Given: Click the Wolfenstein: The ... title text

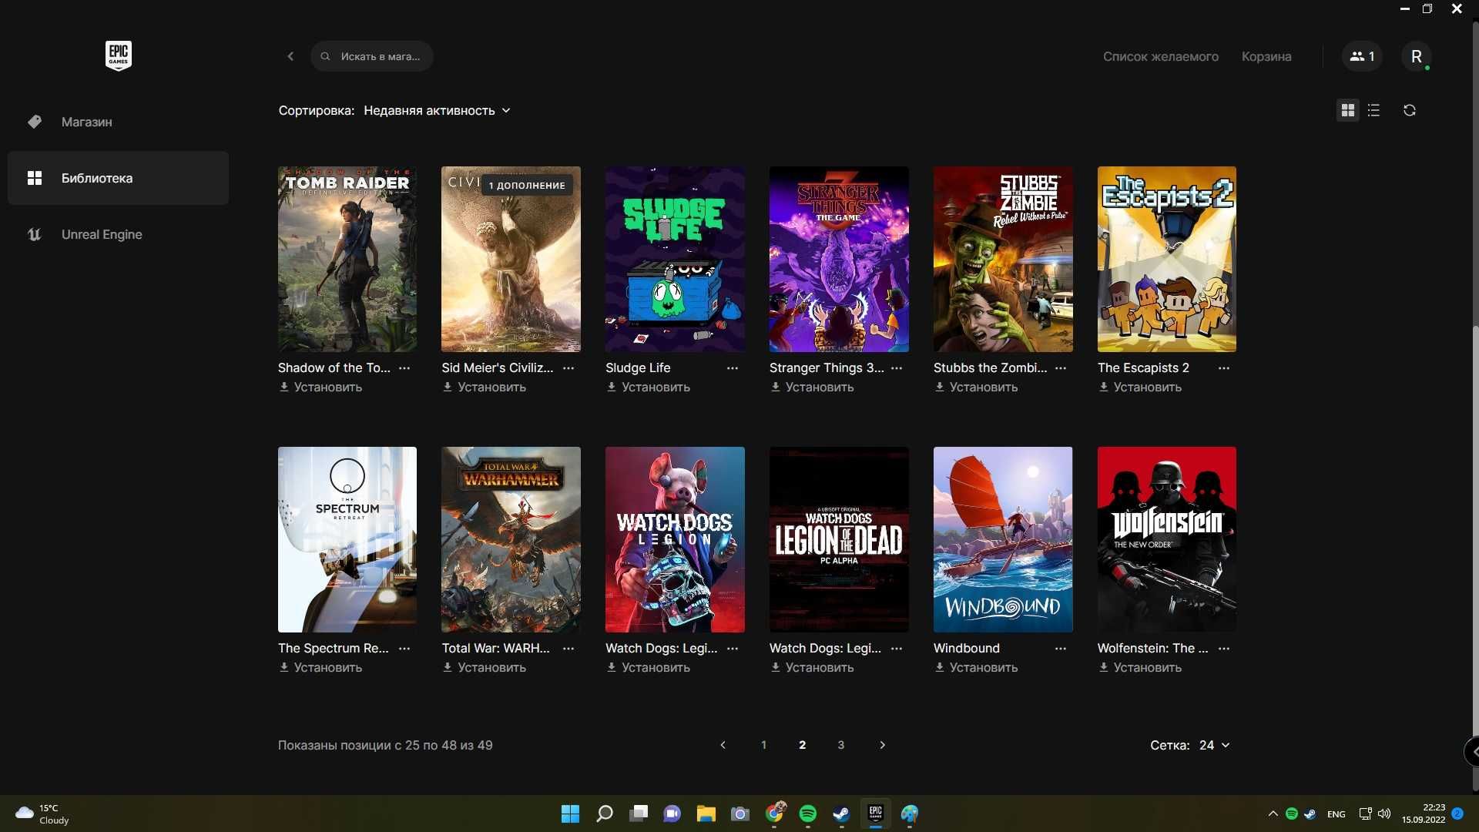Looking at the screenshot, I should click(x=1152, y=649).
